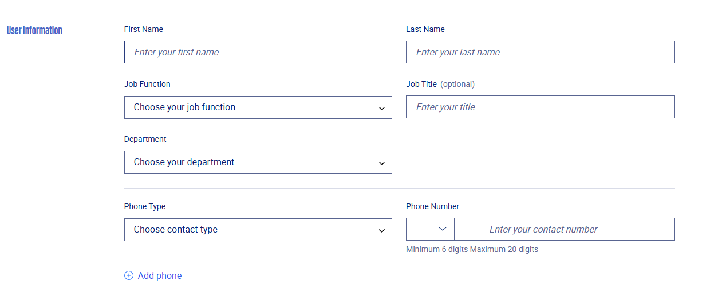Screen dimensions: 706x308
Task: Click the 'Job Function' field label
Action: click(147, 84)
